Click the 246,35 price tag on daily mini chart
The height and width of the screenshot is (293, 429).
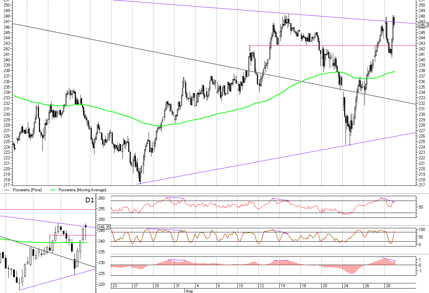[x=104, y=227]
